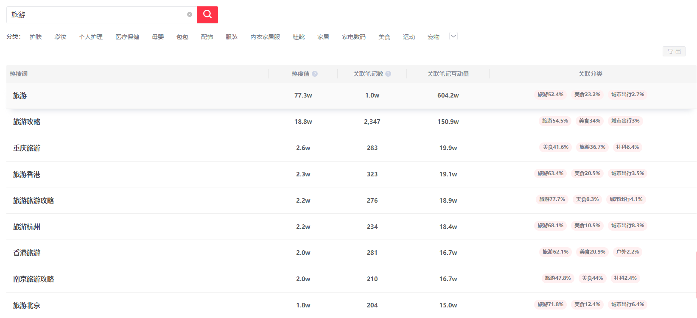Clear the search box with the x icon
Screen dimensions: 697x318
pos(190,14)
